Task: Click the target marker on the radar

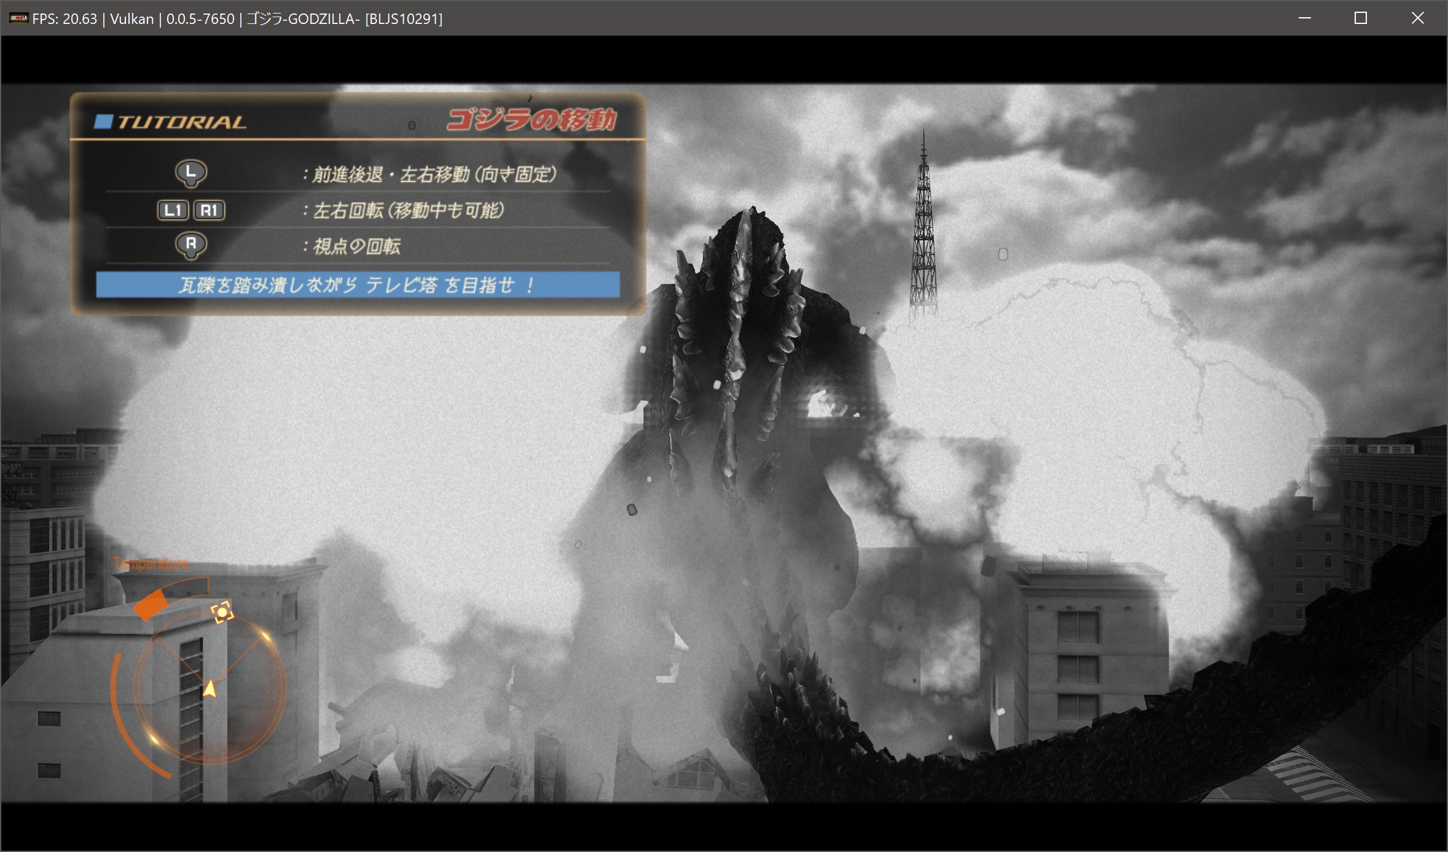Action: click(x=222, y=612)
